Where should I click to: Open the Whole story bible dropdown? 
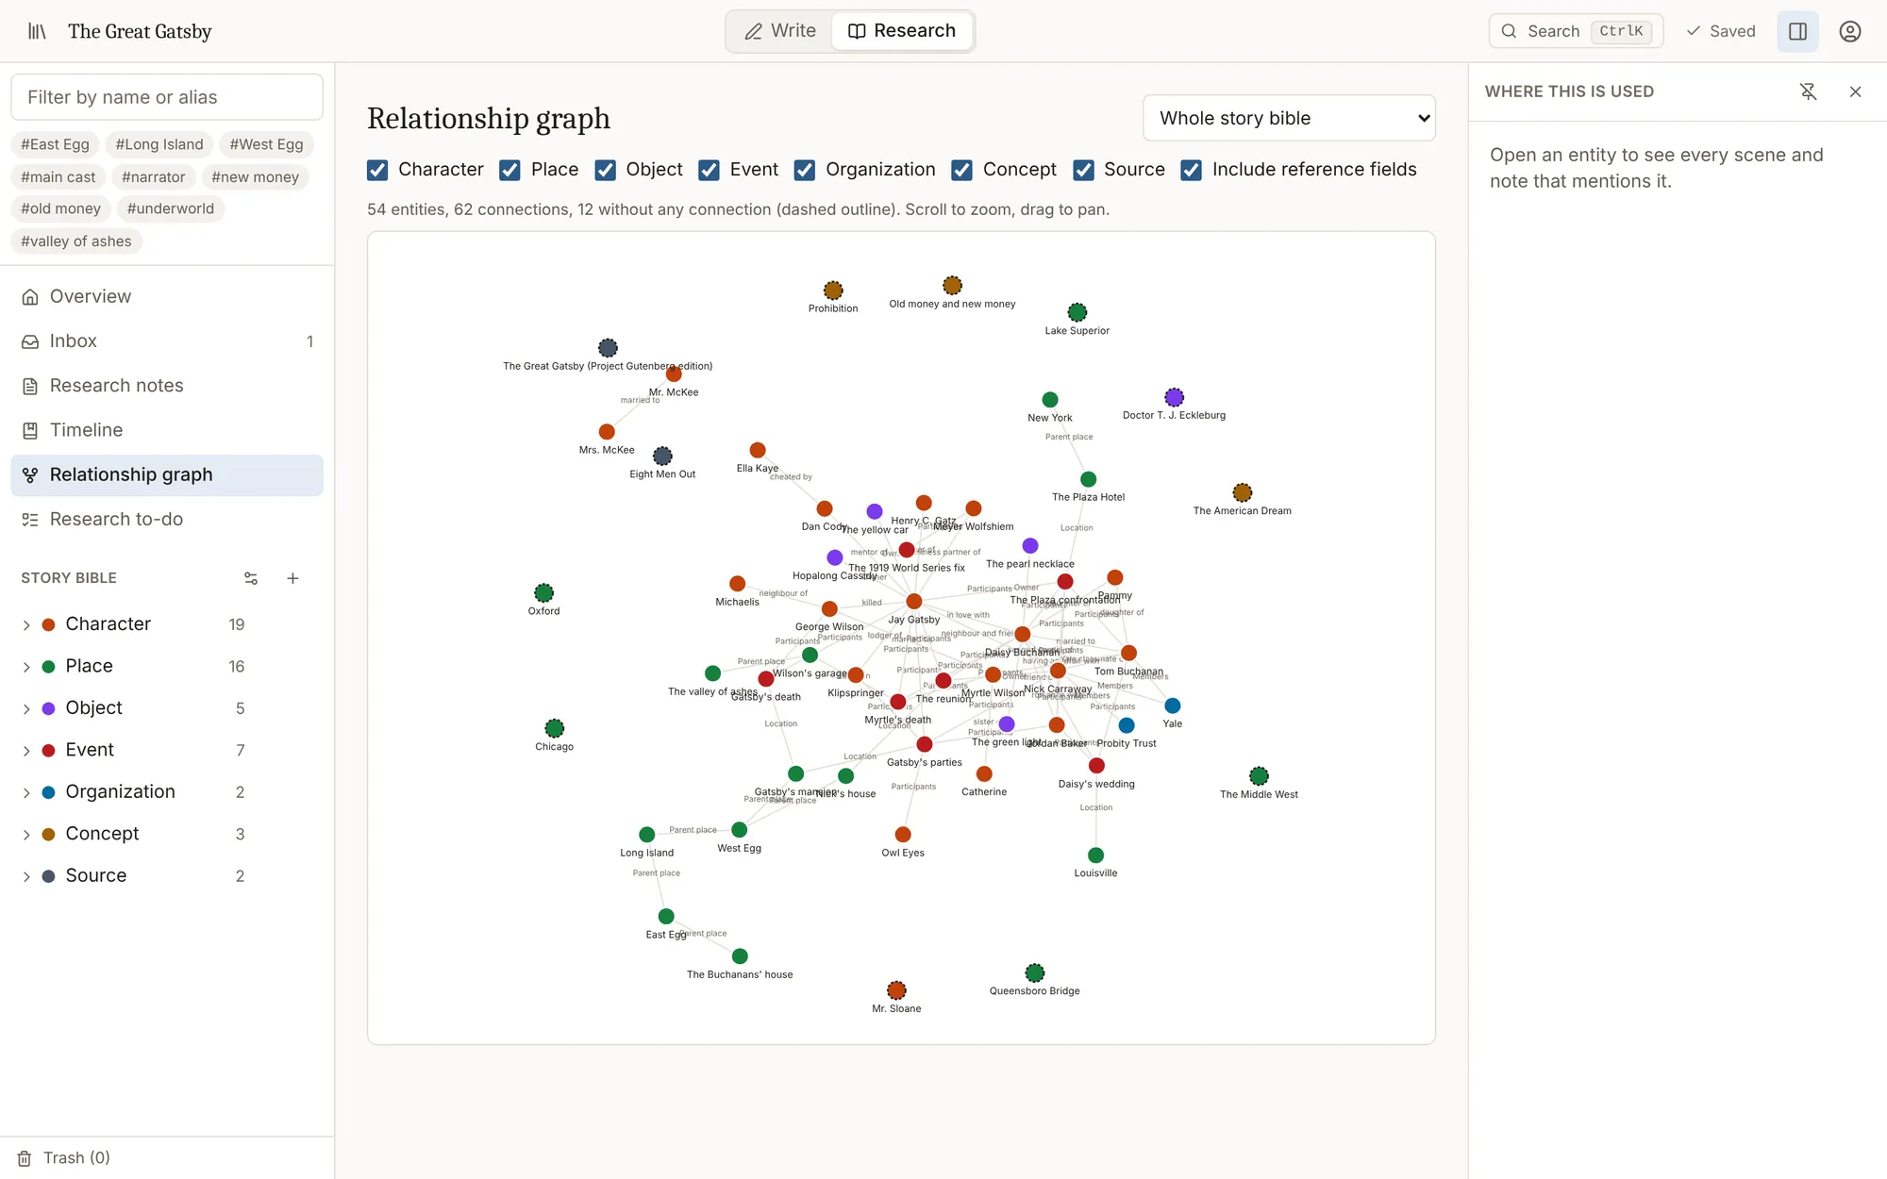1289,118
